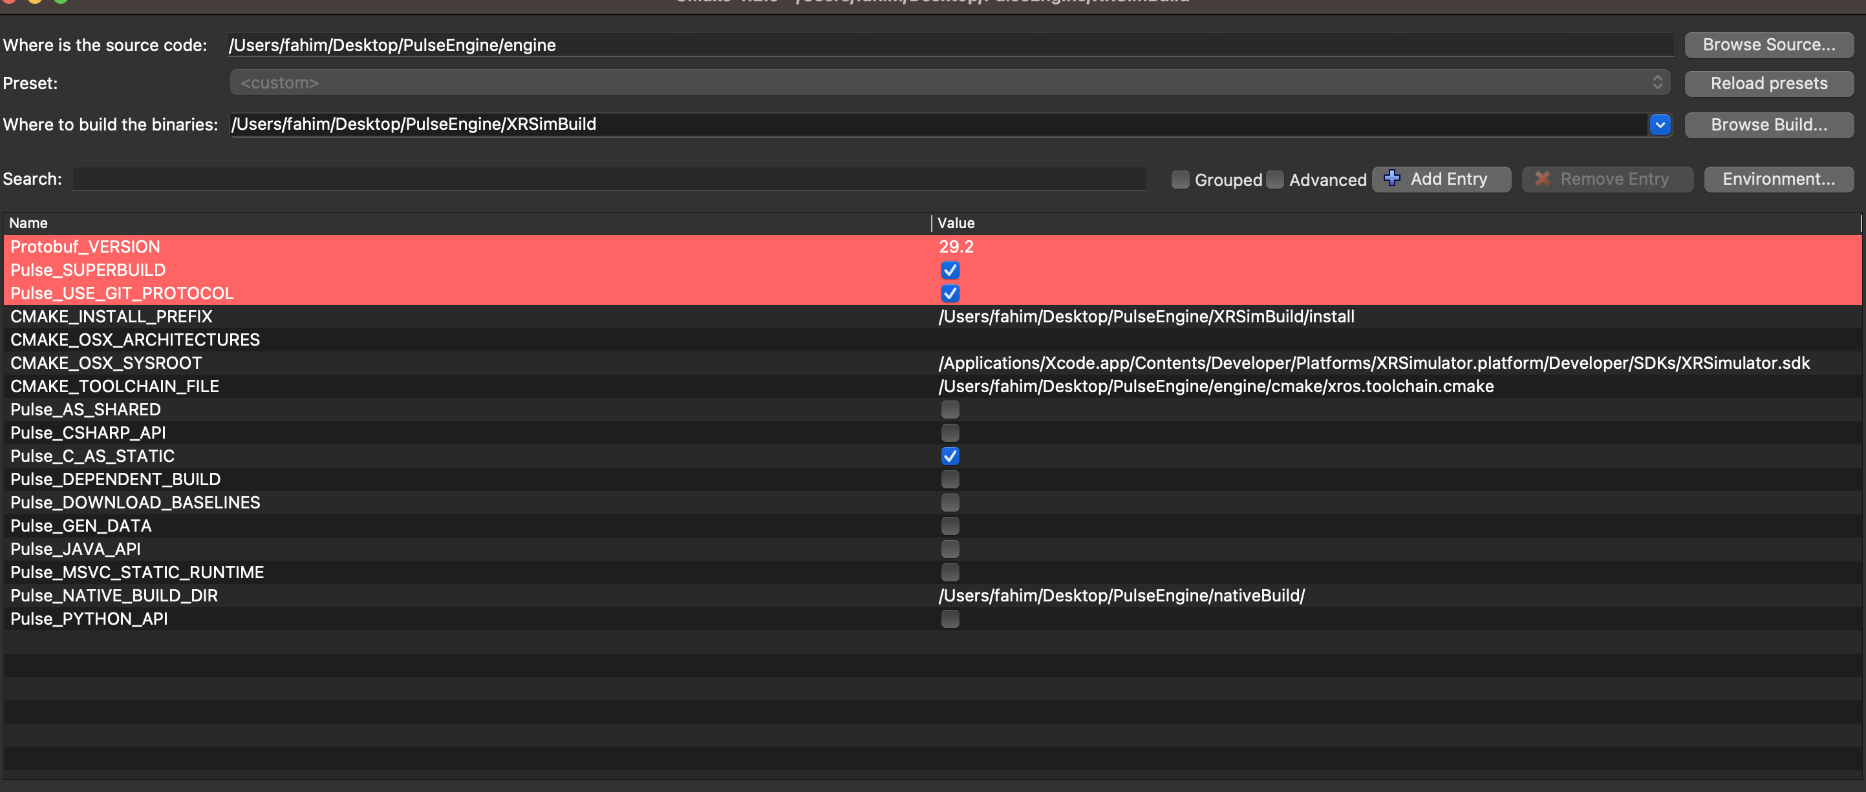Click Browse Build button
The width and height of the screenshot is (1866, 792).
coord(1768,125)
